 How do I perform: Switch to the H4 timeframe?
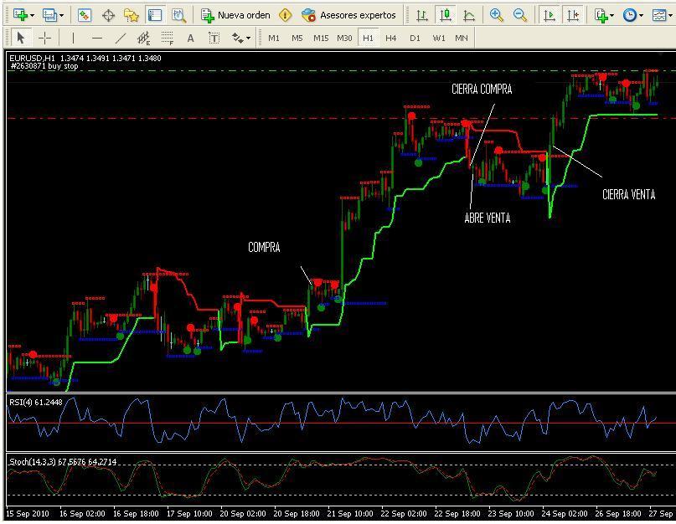tap(391, 38)
